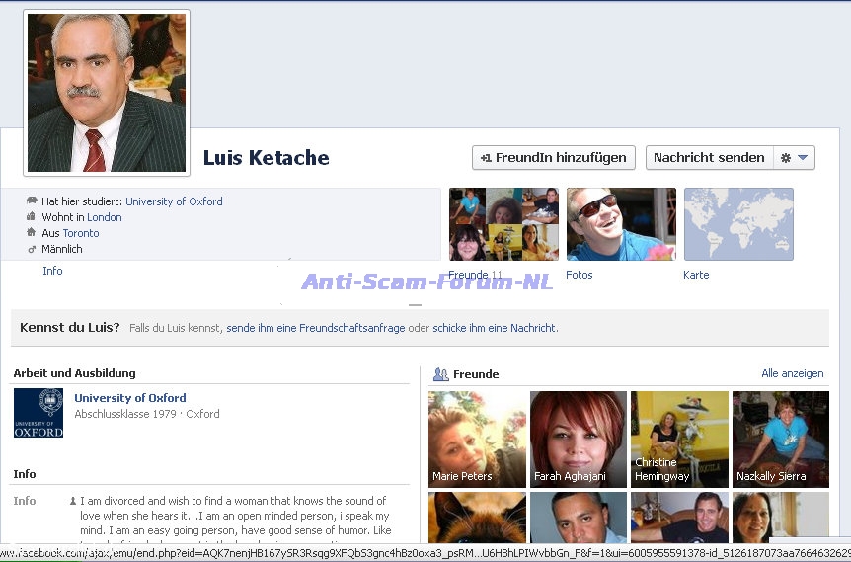Open University of Oxford link in header
Image resolution: width=851 pixels, height=562 pixels.
[x=174, y=201]
